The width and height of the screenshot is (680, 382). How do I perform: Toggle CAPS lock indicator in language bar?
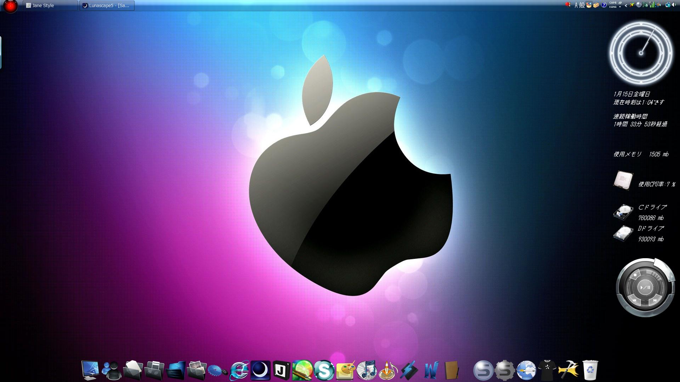[x=613, y=3]
